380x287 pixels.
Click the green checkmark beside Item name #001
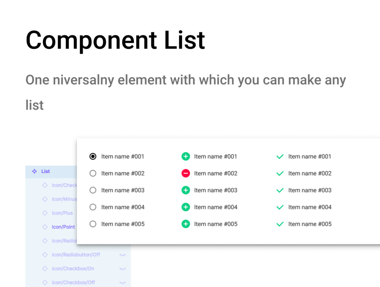point(280,157)
